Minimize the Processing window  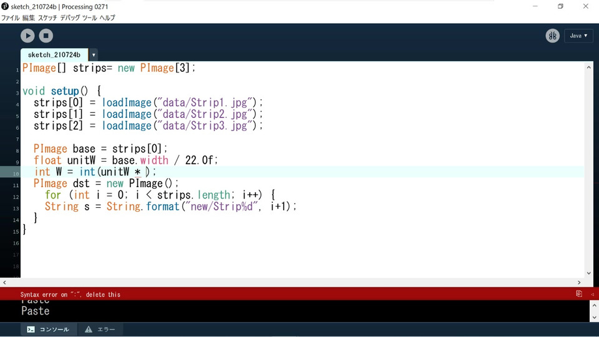(535, 6)
